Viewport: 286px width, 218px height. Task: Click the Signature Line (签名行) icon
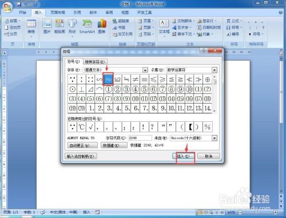[207, 21]
